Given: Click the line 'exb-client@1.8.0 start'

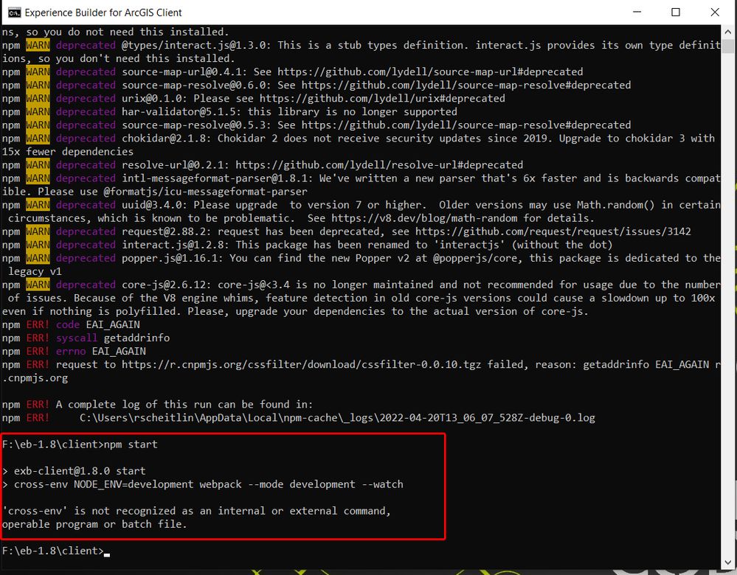Looking at the screenshot, I should [74, 471].
